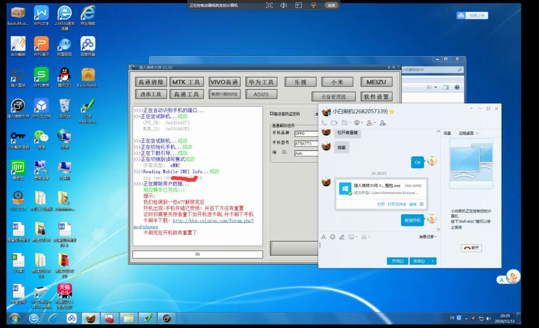
Task: Start a voice call in QQ chat
Action: coord(324,123)
